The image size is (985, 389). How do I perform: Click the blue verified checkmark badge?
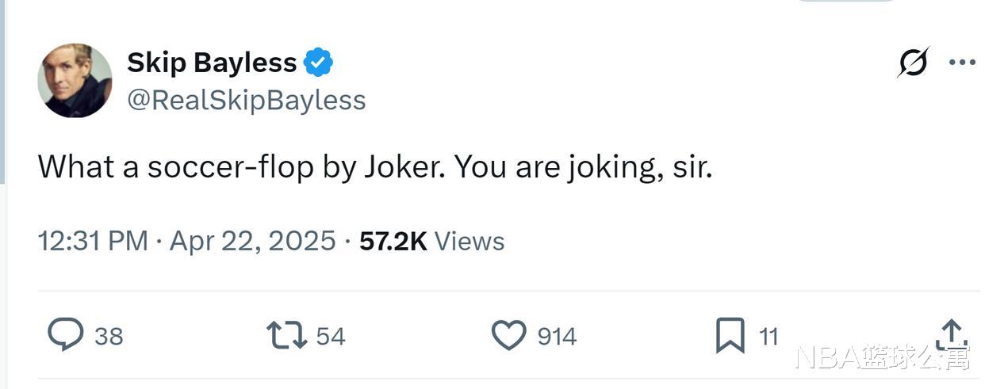(319, 63)
